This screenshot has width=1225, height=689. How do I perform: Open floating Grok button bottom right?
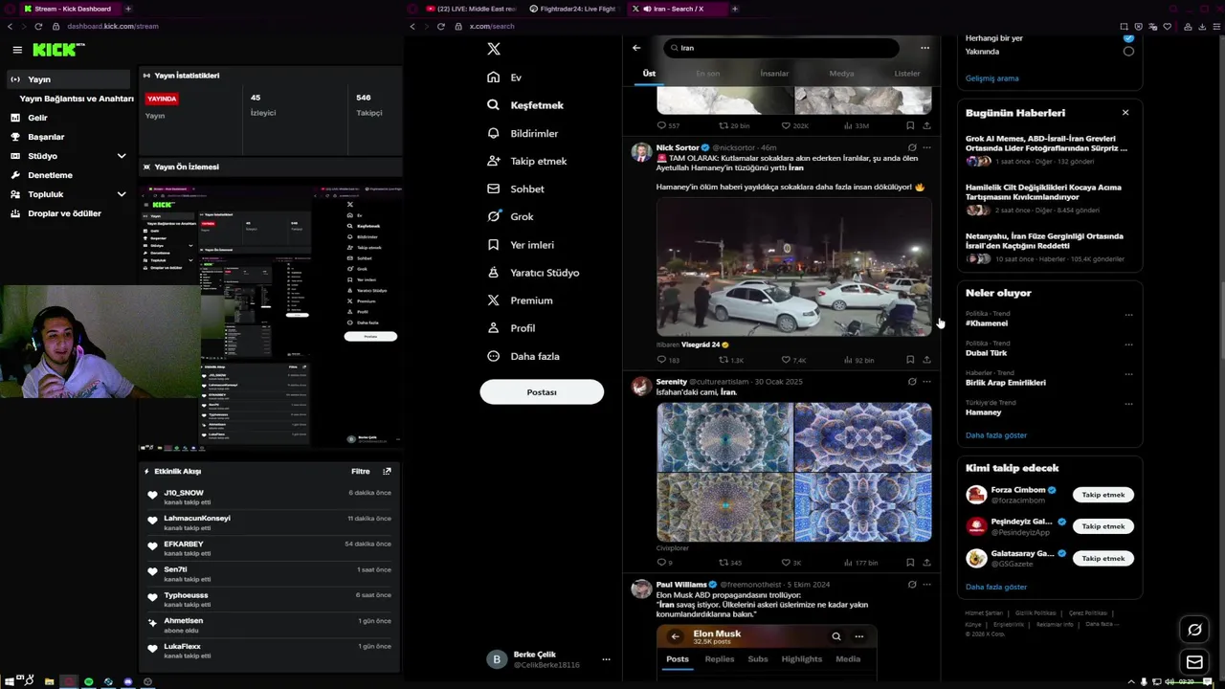[1194, 630]
